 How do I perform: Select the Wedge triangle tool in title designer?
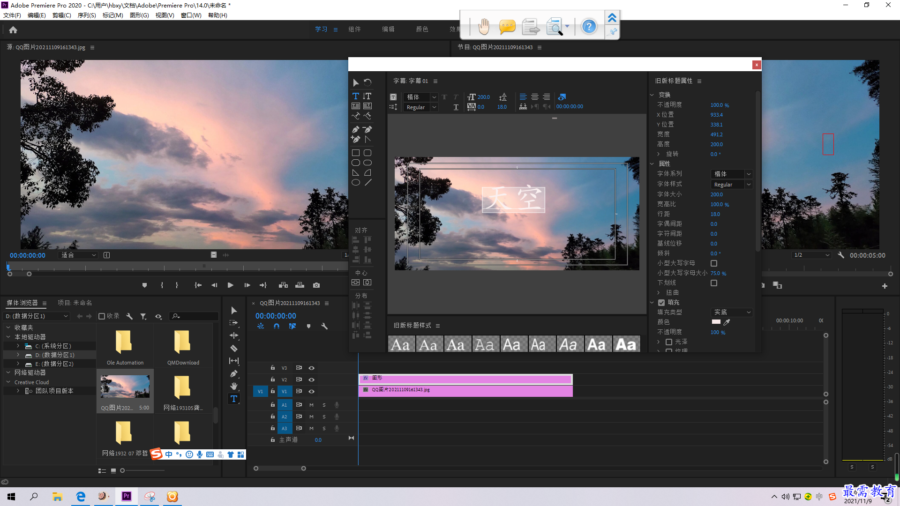click(356, 173)
